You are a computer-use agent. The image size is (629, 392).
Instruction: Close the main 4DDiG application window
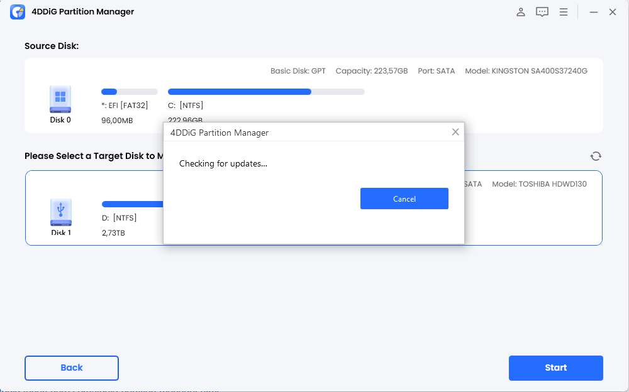click(613, 12)
